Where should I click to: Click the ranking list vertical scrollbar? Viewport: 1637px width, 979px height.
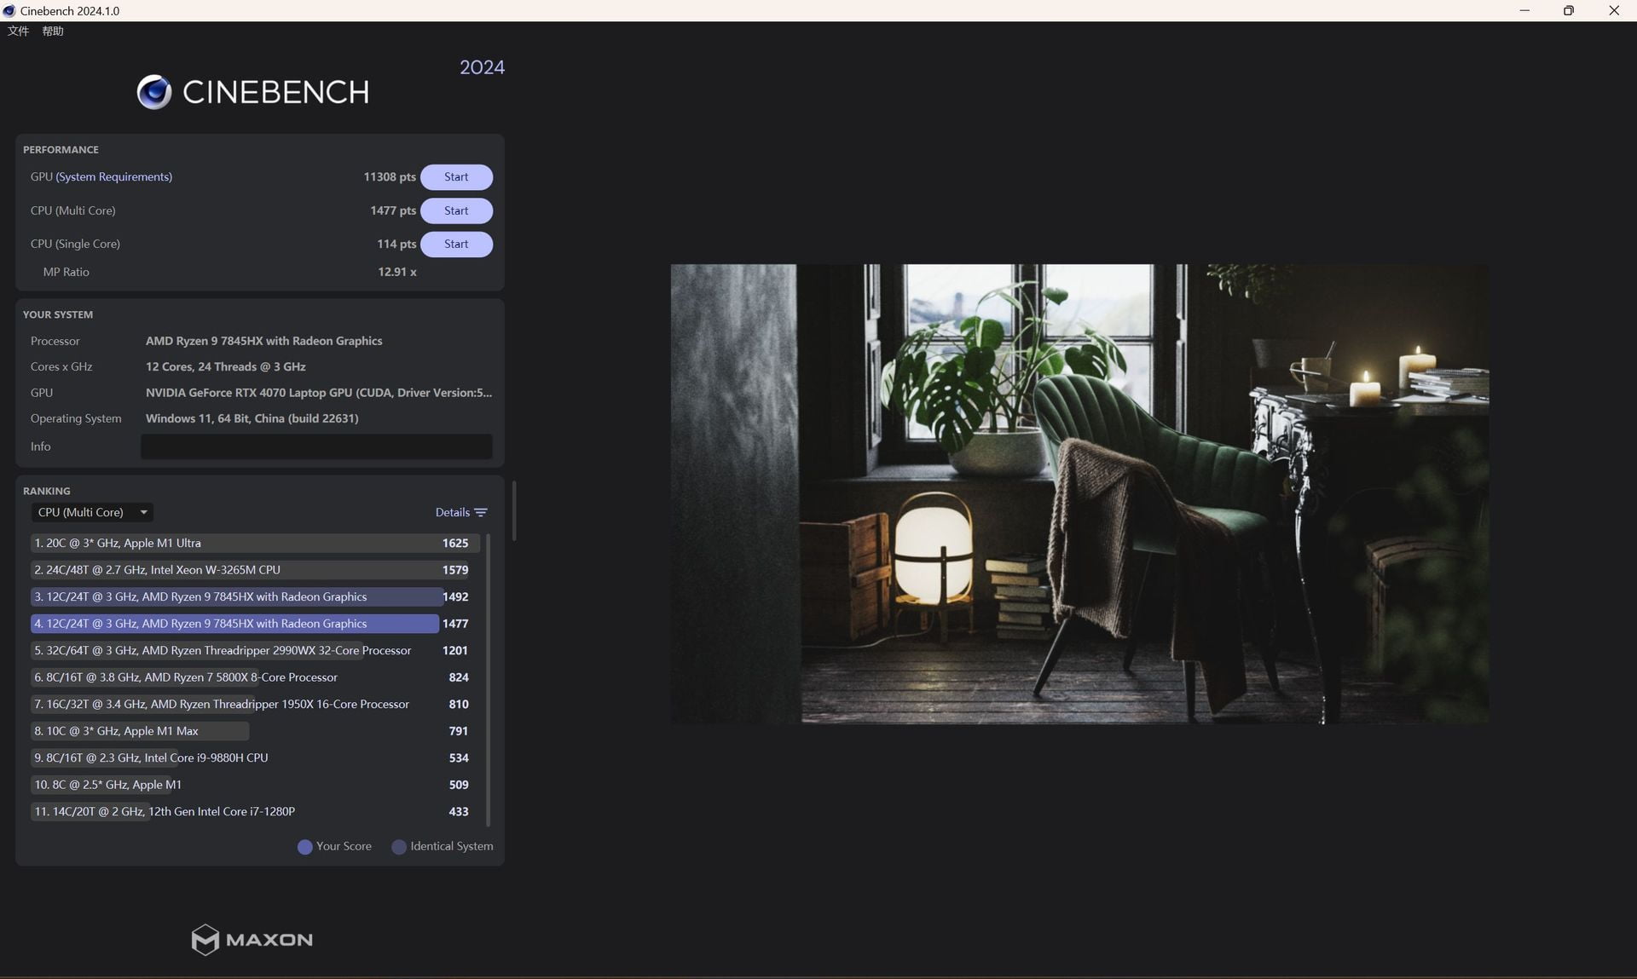point(488,680)
